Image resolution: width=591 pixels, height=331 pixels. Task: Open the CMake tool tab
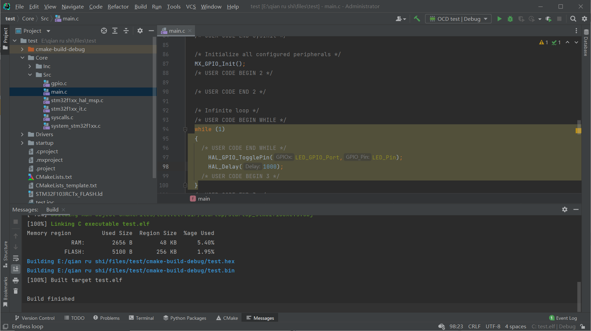227,318
